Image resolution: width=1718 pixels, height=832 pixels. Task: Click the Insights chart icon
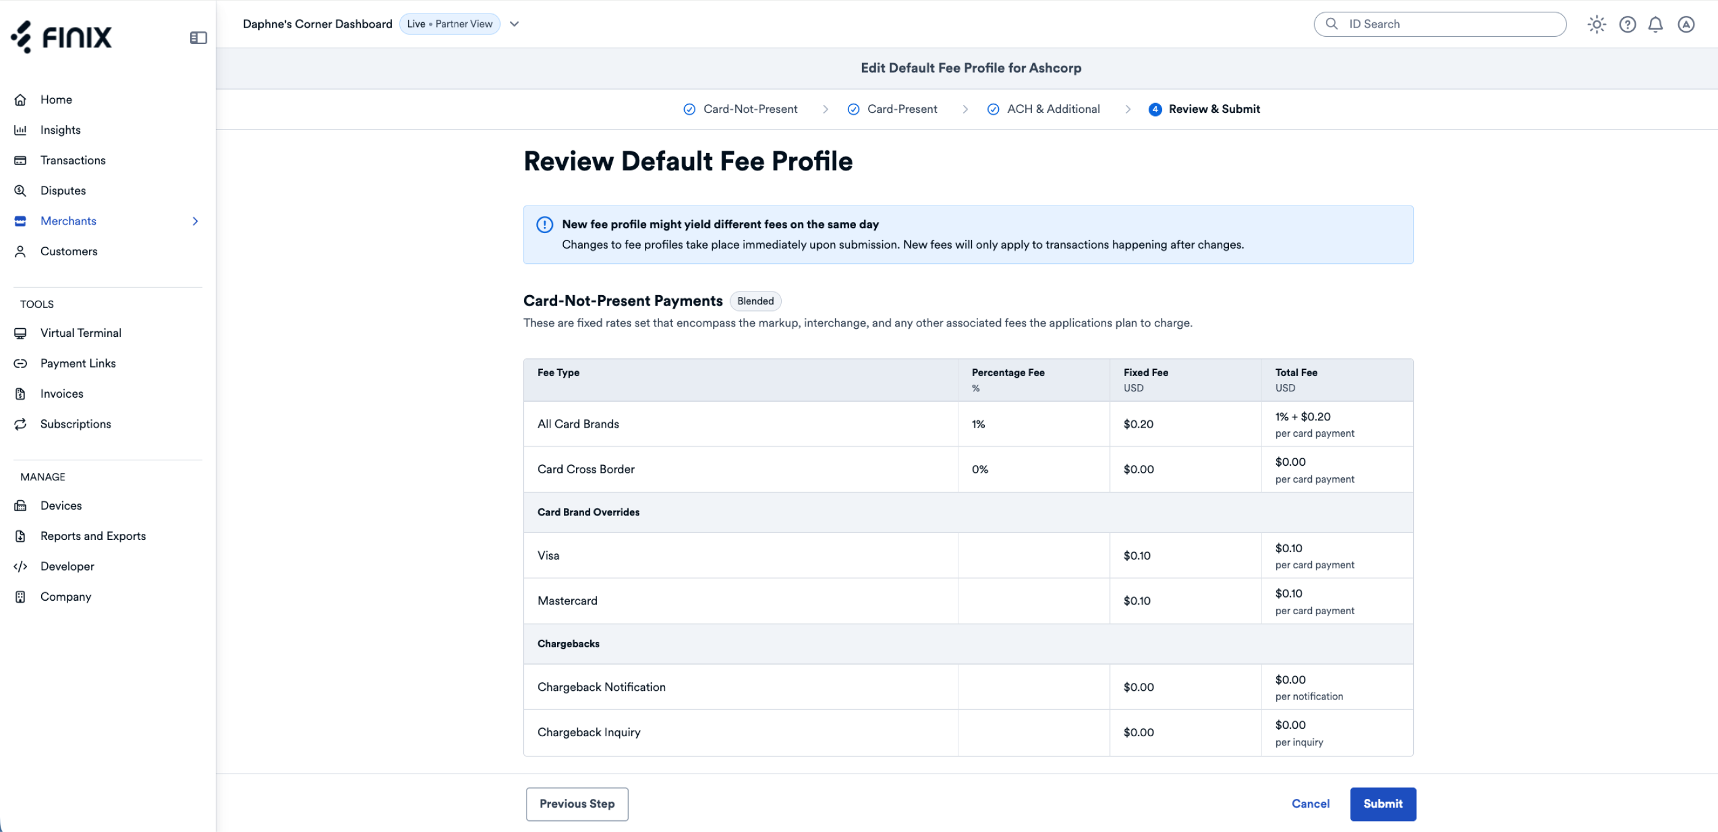tap(20, 130)
